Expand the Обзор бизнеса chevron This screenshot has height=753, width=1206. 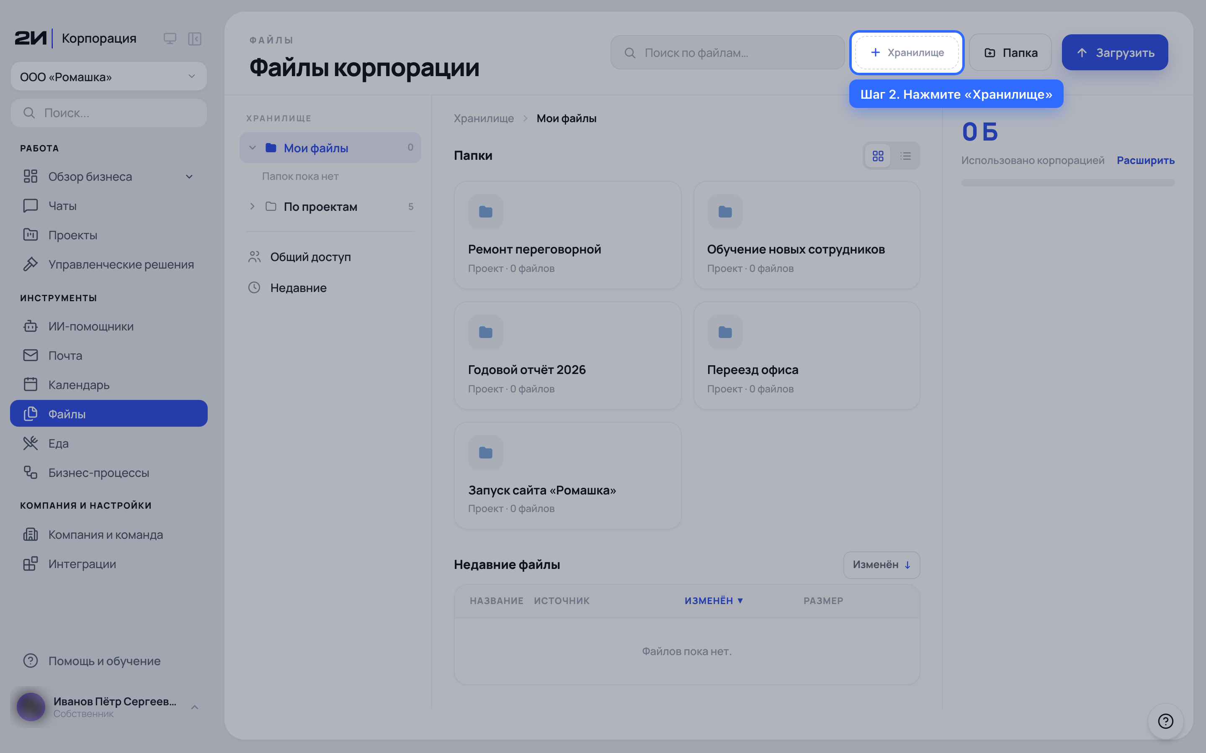point(189,177)
